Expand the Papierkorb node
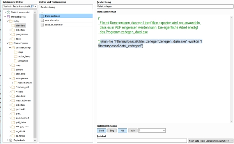 [8, 140]
